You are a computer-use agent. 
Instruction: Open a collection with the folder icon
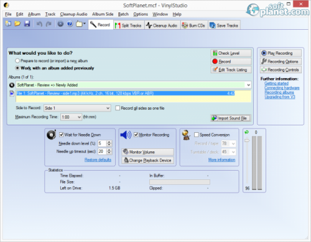(x=17, y=24)
